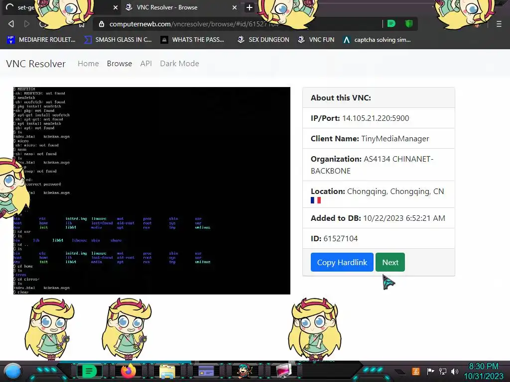
Task: Click the SMASH GLASS bookmark favicon
Action: tap(88, 40)
